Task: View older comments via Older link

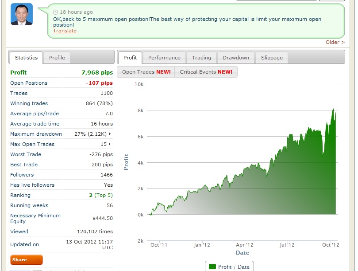Action: point(335,42)
